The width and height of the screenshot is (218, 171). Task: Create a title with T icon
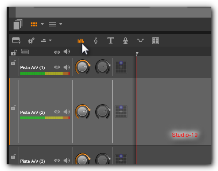coord(111,40)
